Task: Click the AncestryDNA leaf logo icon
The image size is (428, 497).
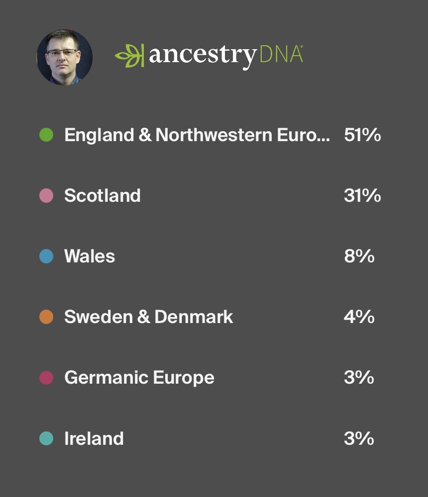Action: 129,55
